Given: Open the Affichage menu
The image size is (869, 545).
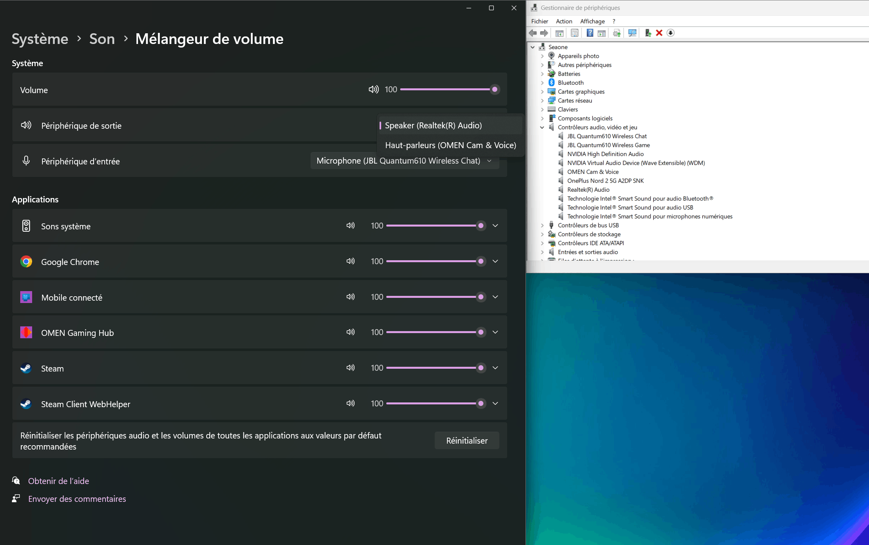Looking at the screenshot, I should (592, 21).
